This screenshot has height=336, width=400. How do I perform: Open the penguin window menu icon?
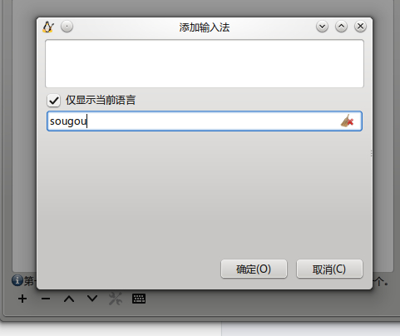pyautogui.click(x=48, y=27)
